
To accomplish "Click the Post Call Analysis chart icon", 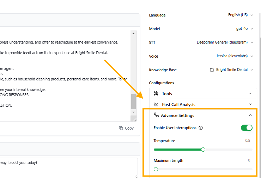I will point(156,104).
